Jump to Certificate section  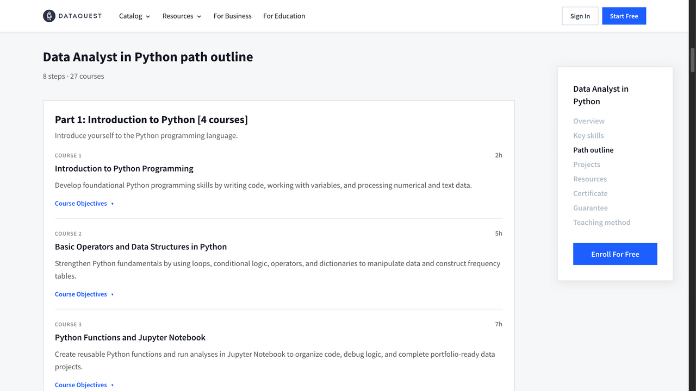[x=591, y=193]
